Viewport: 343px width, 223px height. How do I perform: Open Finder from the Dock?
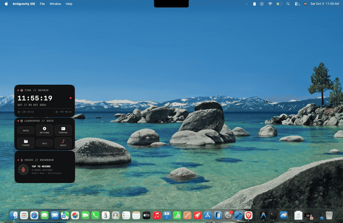[14, 215]
